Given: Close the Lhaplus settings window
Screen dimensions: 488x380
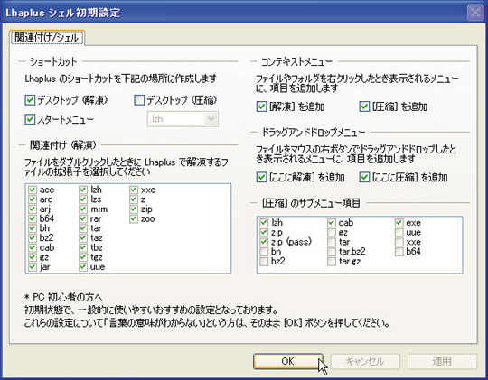Looking at the screenshot, I should coord(475,13).
